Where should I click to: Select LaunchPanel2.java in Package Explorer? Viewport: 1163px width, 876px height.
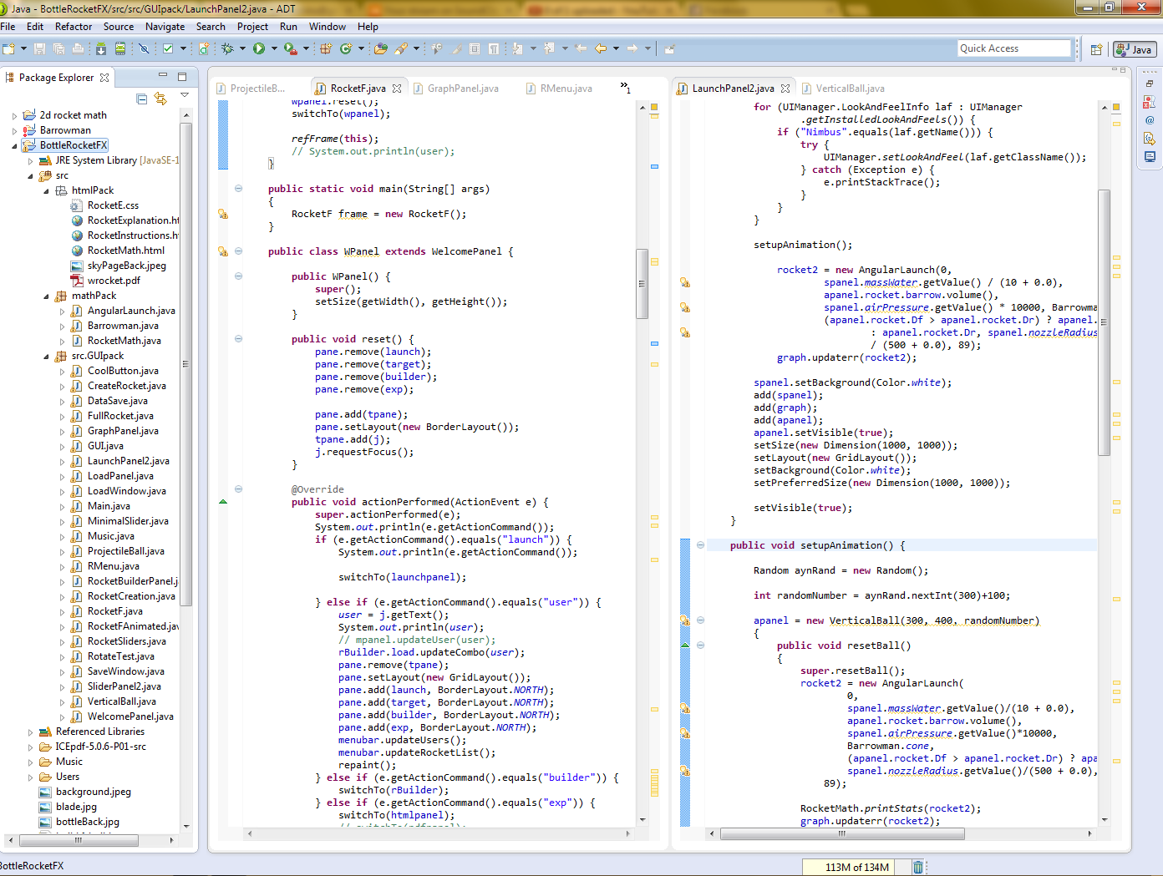pyautogui.click(x=128, y=461)
